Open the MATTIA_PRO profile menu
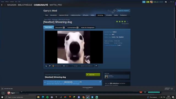This screenshot has width=176, height=99. click(56, 5)
